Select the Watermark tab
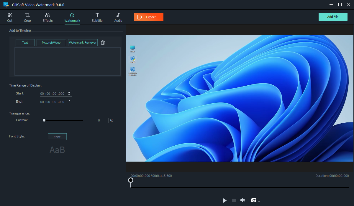 click(x=72, y=17)
